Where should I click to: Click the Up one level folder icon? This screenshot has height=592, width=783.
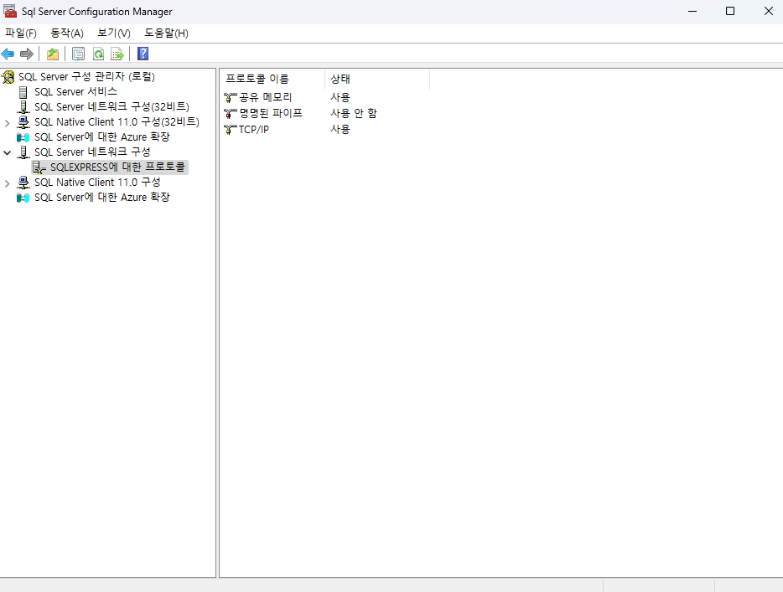pyautogui.click(x=53, y=54)
